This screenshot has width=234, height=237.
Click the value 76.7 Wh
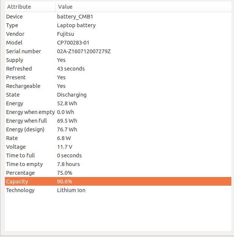67,129
